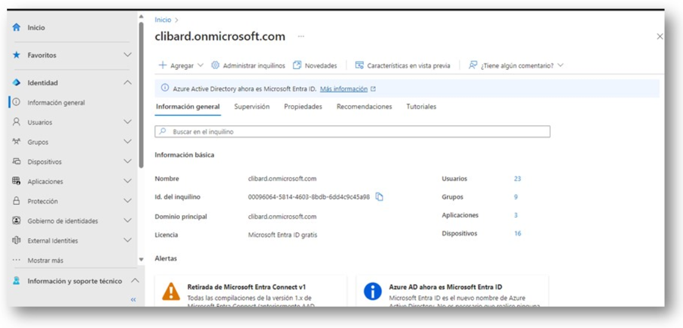
Task: Open the Dispositivos count 16 link
Action: pyautogui.click(x=517, y=234)
